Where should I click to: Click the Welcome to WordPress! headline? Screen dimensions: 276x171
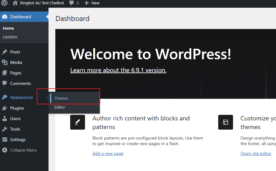[x=151, y=54]
